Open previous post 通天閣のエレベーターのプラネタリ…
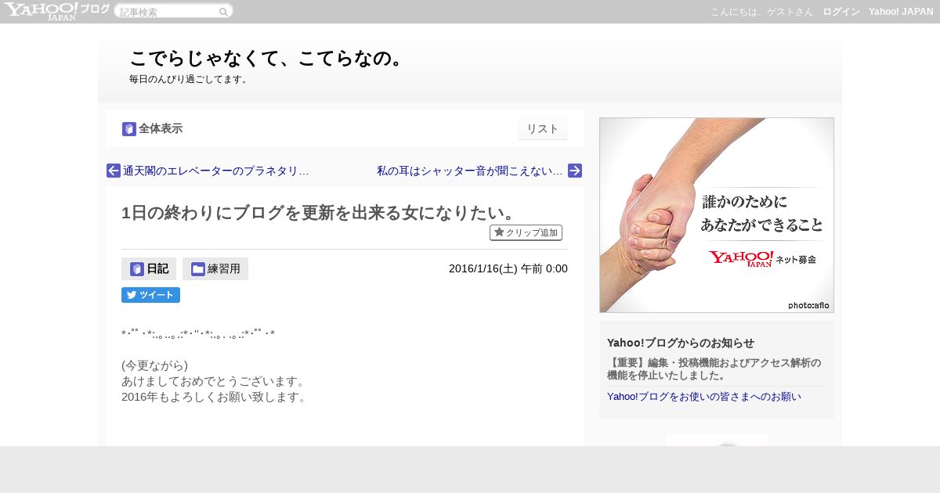This screenshot has height=493, width=940. tap(215, 171)
